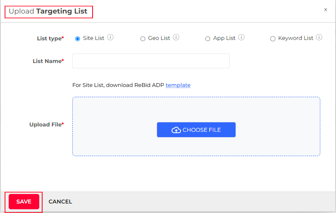Click the List type label
Viewport: 336px width, 213px height.
coord(50,38)
